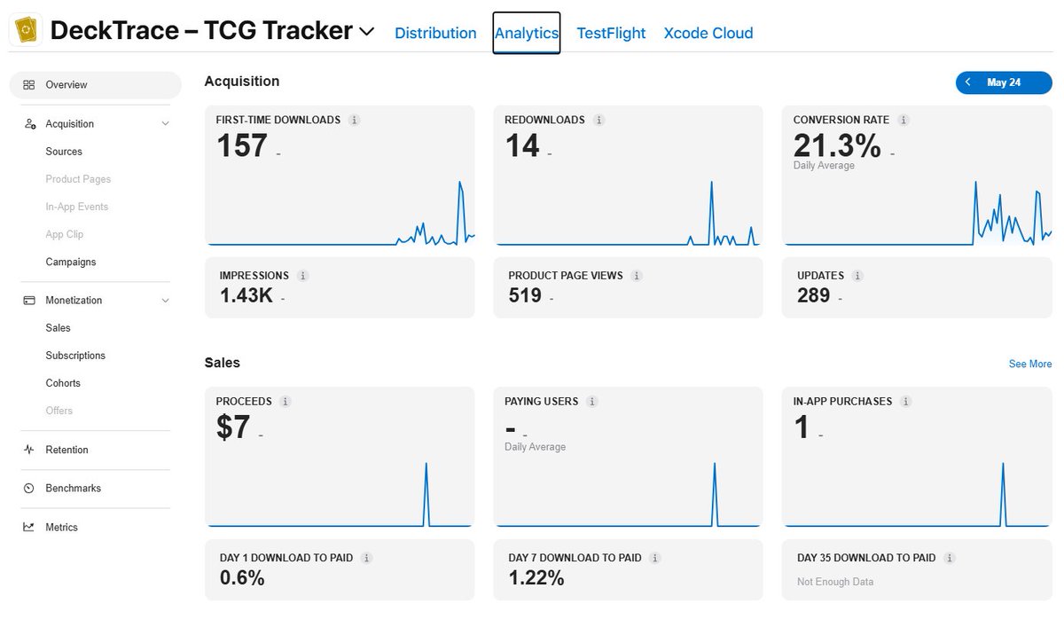Show info for Impressions
The height and width of the screenshot is (619, 1064).
[303, 276]
